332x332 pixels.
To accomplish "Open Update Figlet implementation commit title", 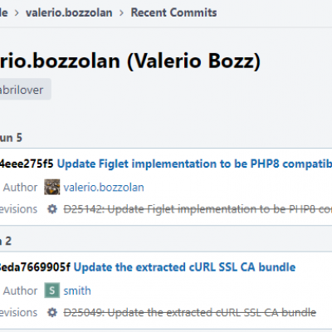I will click(x=194, y=164).
